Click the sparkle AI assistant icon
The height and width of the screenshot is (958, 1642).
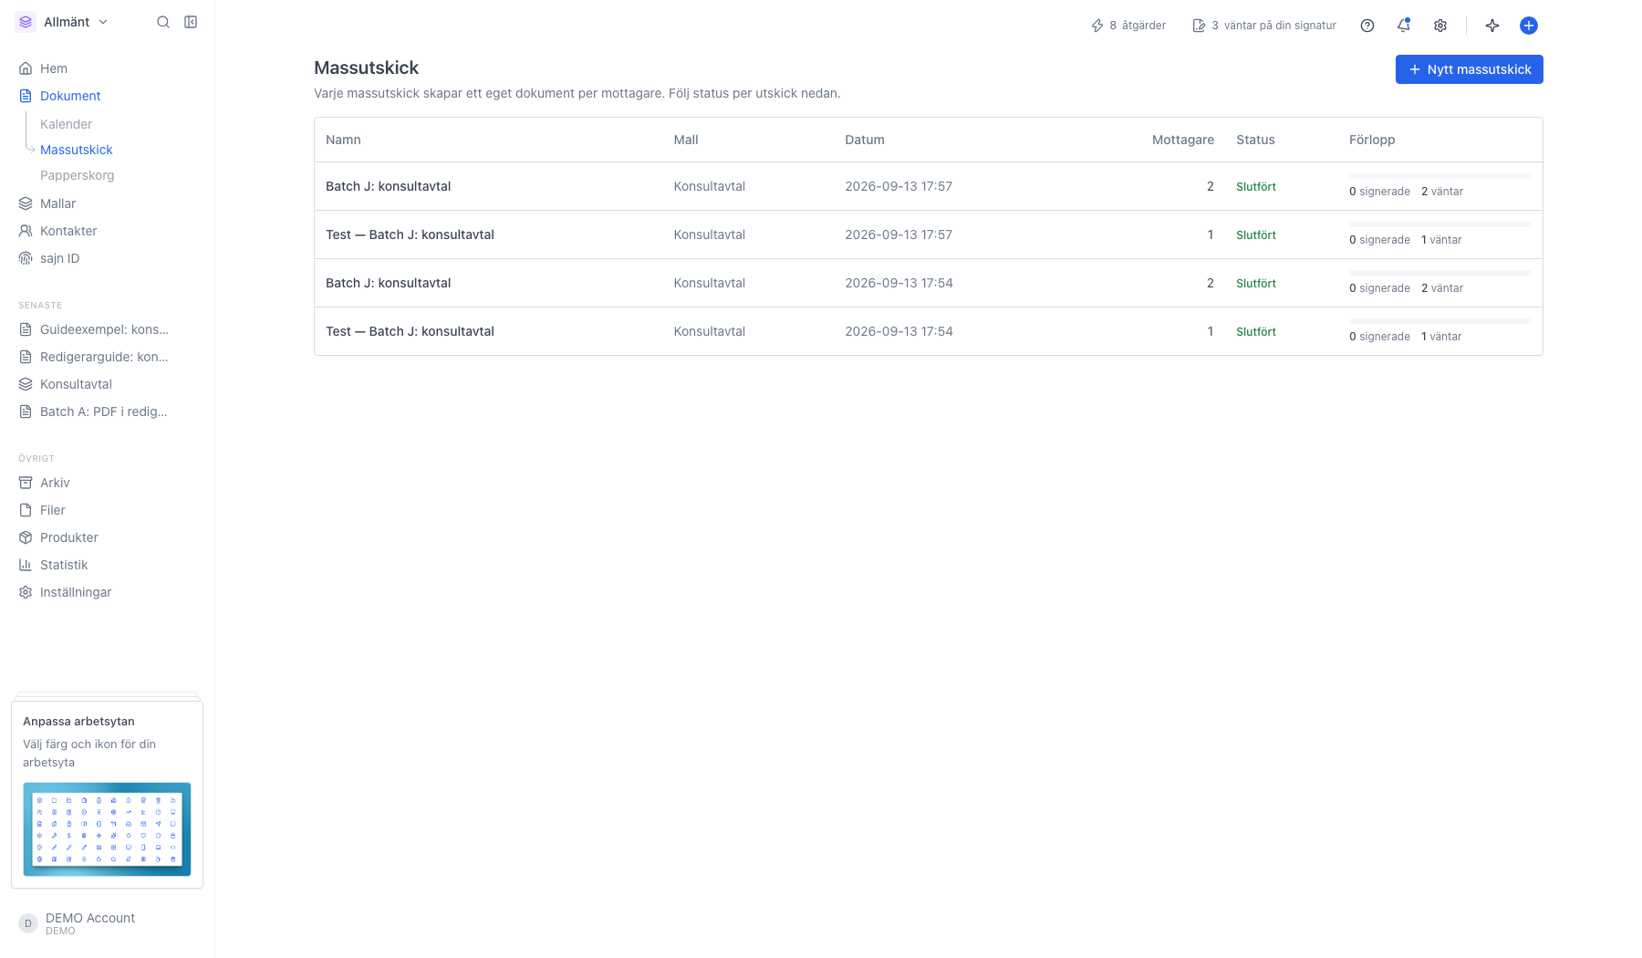point(1492,26)
